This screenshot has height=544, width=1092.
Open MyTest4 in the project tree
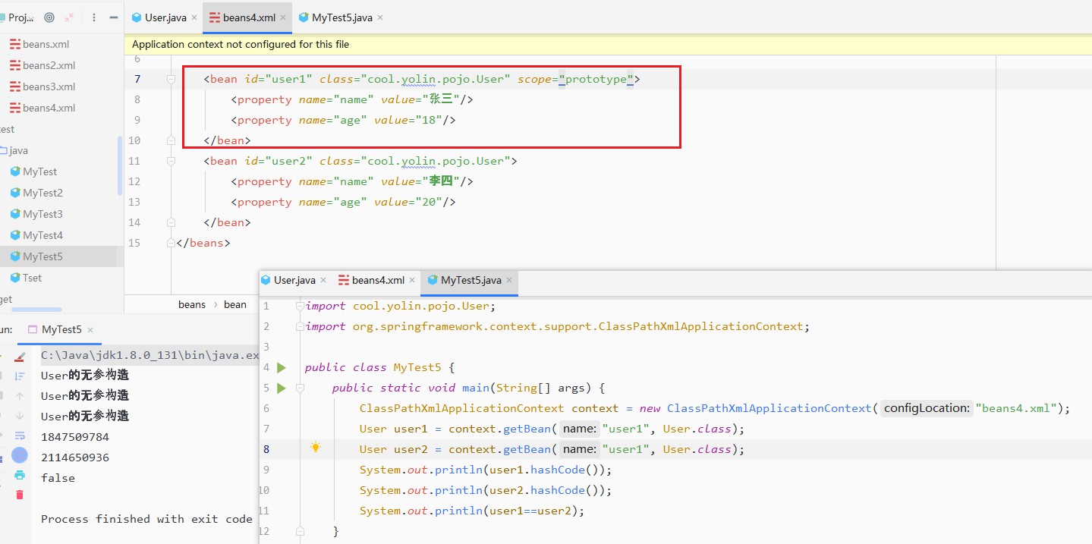[x=42, y=235]
